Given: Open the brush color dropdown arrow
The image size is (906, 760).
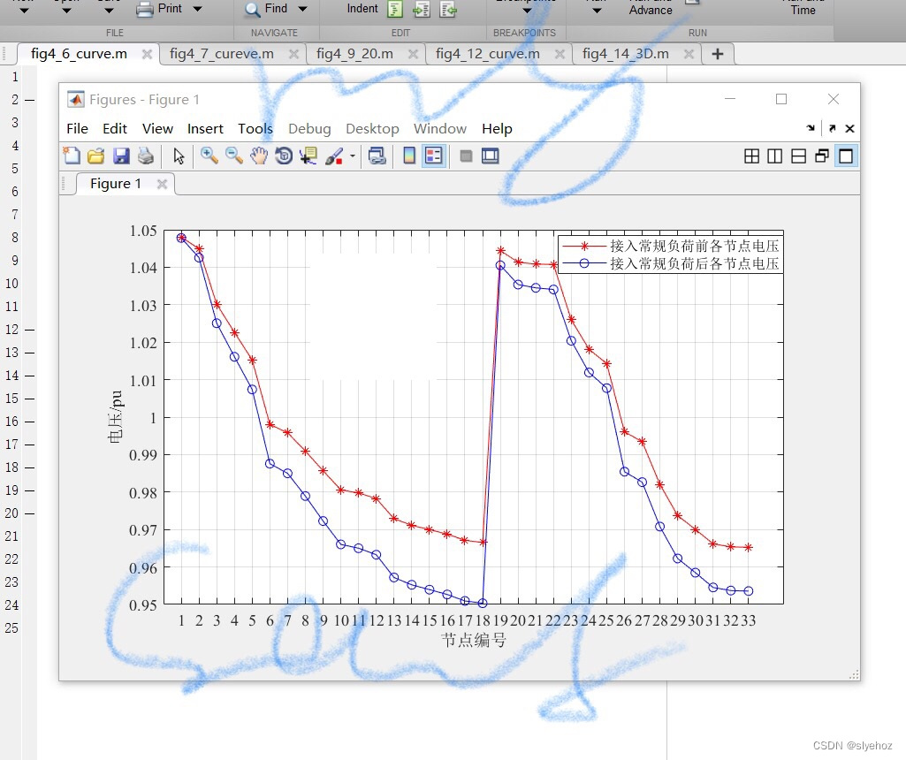Looking at the screenshot, I should click(353, 156).
